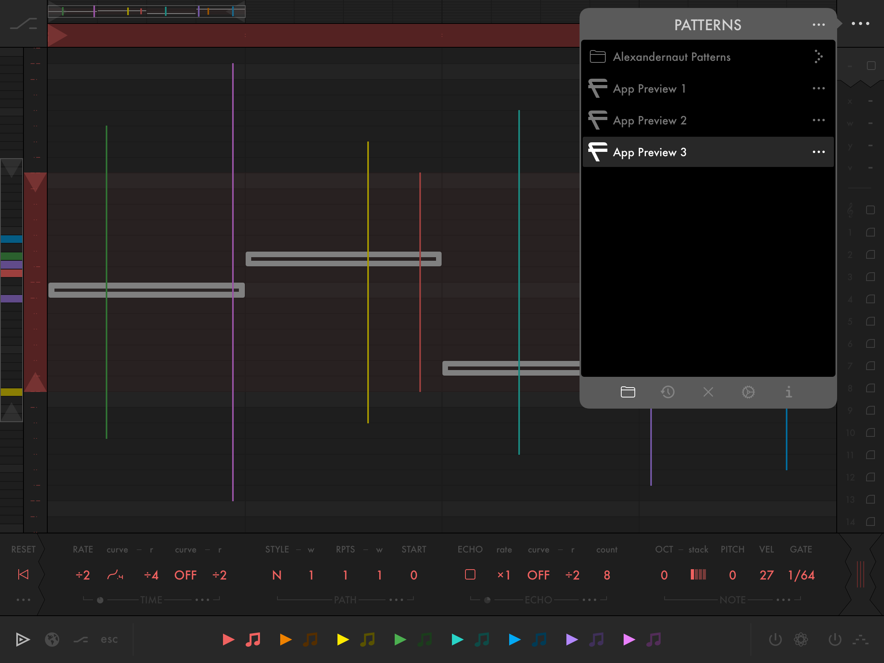Click the green play triangle in the color row
This screenshot has width=884, height=663.
pyautogui.click(x=400, y=640)
